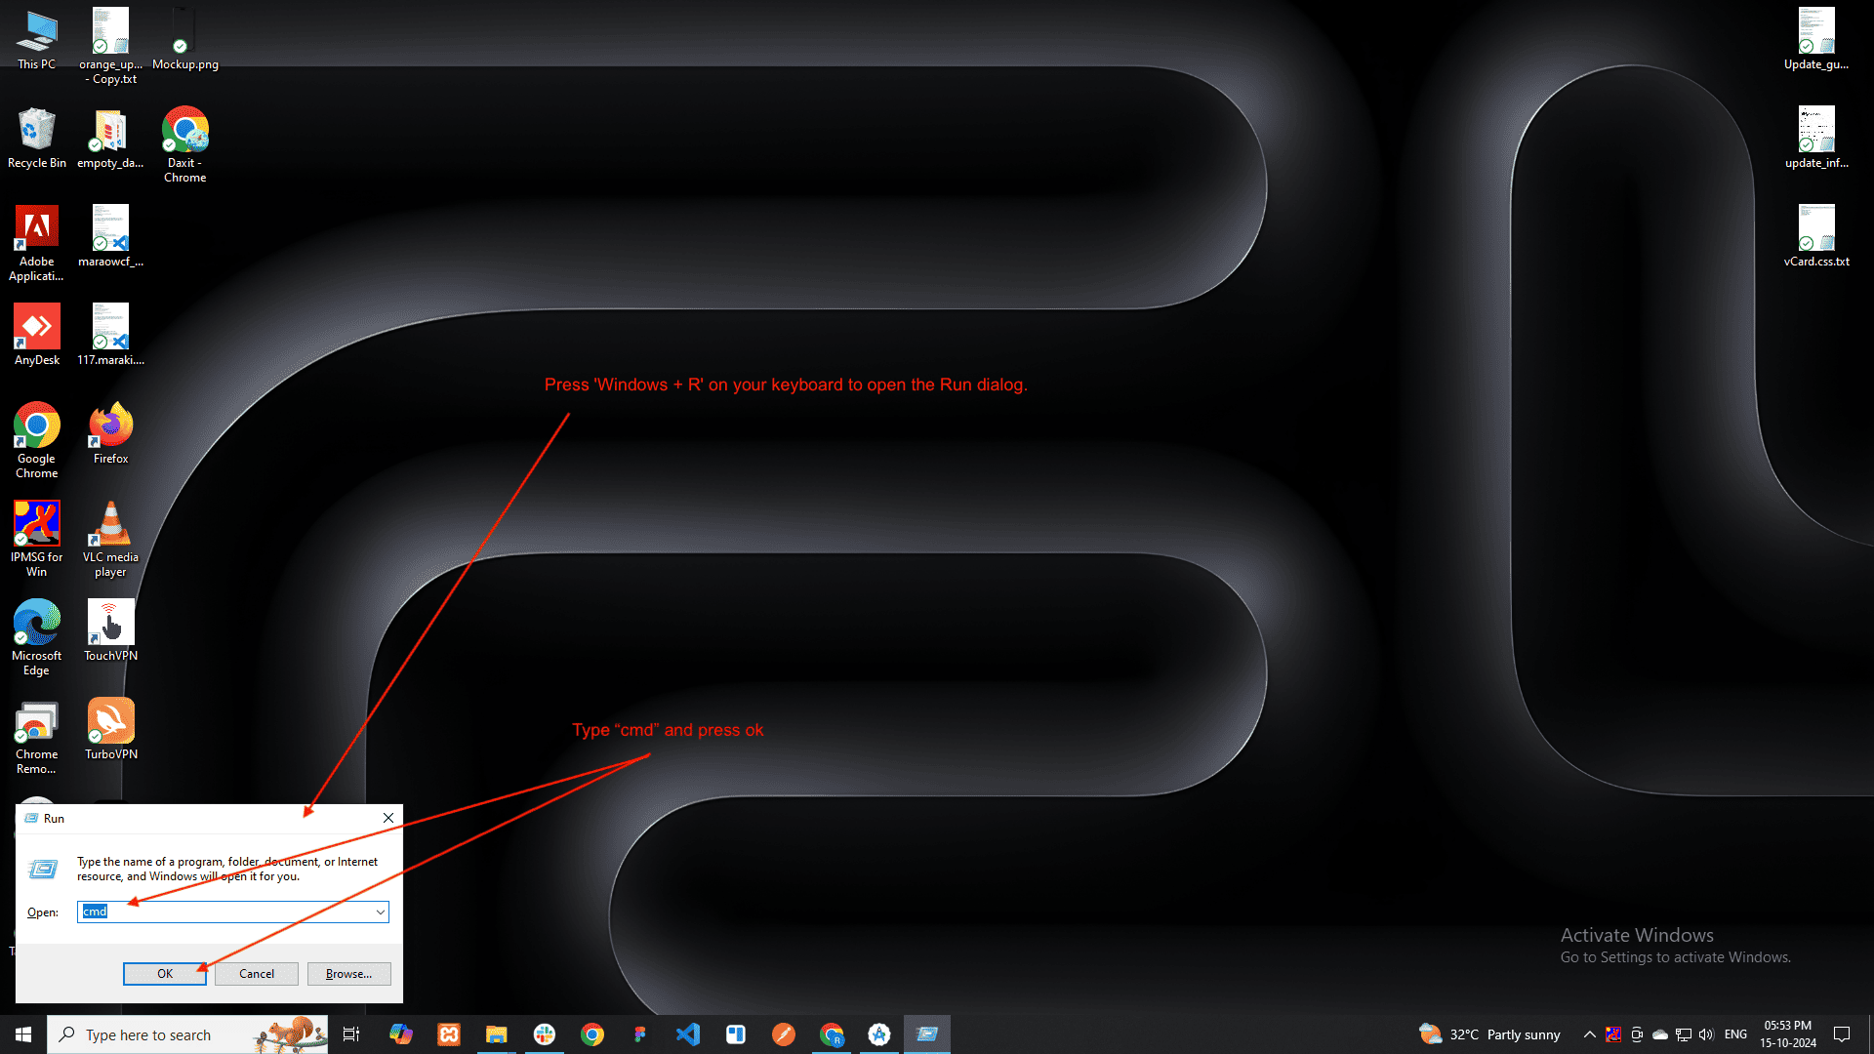Click Browse in the Run dialog

[348, 973]
